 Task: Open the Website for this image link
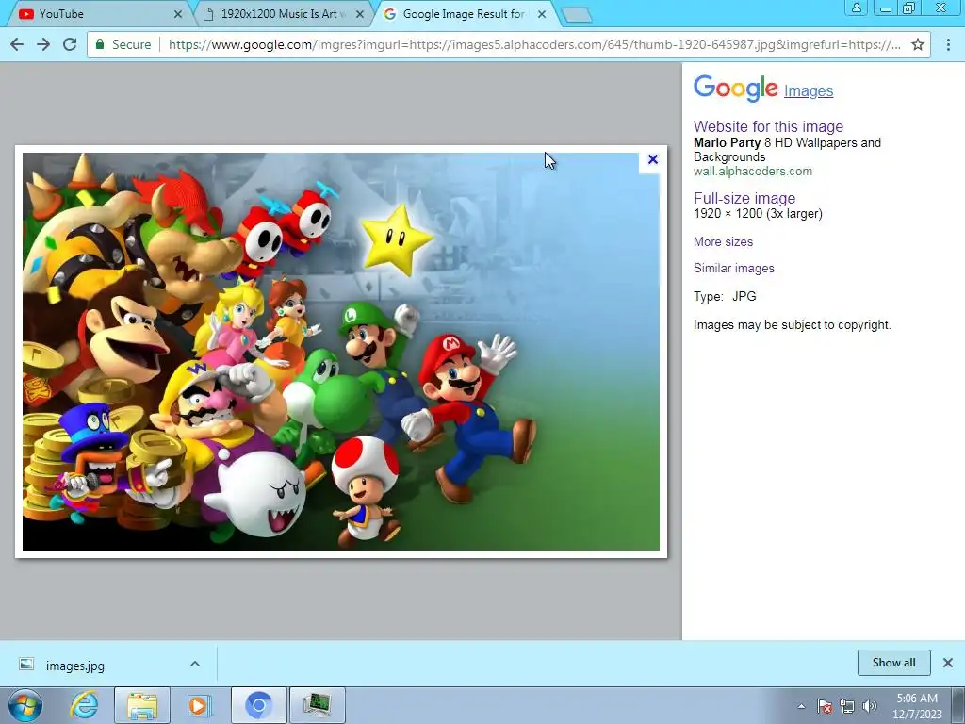point(768,126)
